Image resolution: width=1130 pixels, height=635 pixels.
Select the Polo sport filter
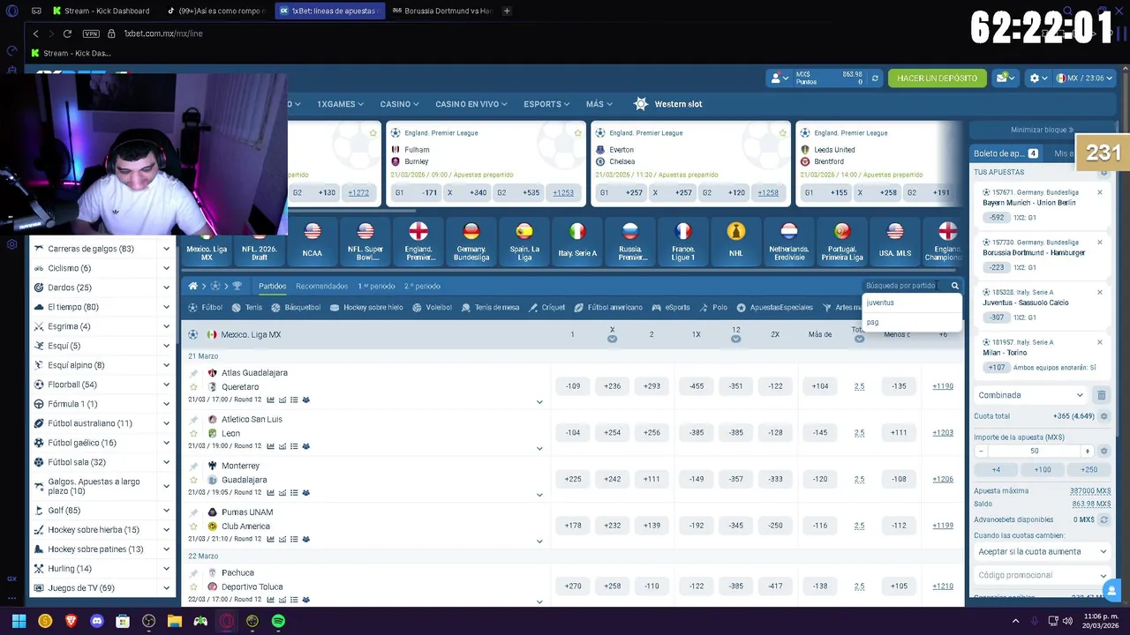point(713,308)
